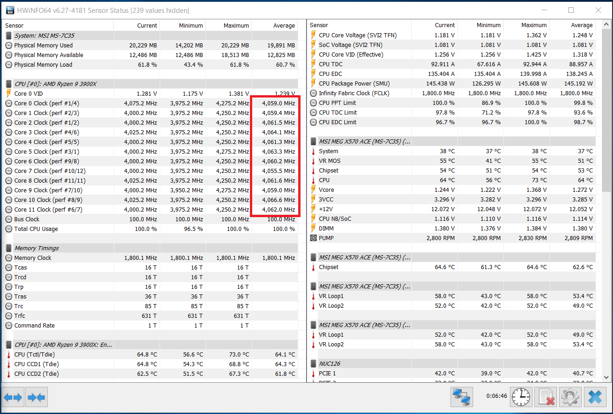Click the left panel Minimum column header

tap(183, 25)
